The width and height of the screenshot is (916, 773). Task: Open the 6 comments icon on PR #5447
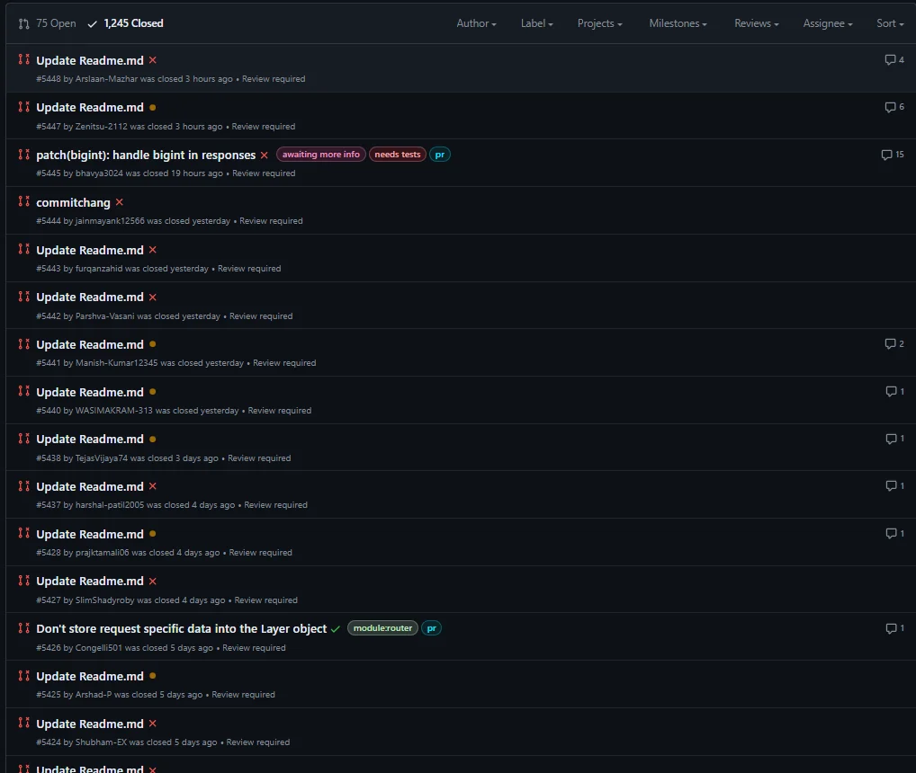[x=894, y=107]
